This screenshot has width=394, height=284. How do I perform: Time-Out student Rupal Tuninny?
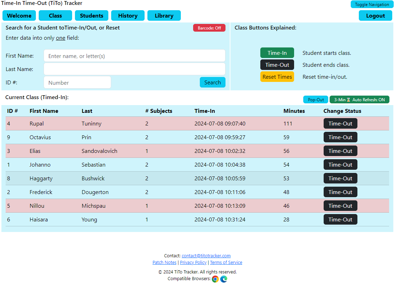(x=340, y=124)
